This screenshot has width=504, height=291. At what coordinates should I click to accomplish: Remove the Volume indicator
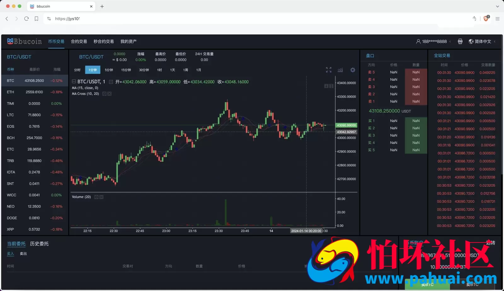click(101, 197)
